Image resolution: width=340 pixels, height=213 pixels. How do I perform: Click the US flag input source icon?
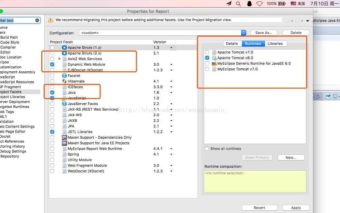[293, 3]
